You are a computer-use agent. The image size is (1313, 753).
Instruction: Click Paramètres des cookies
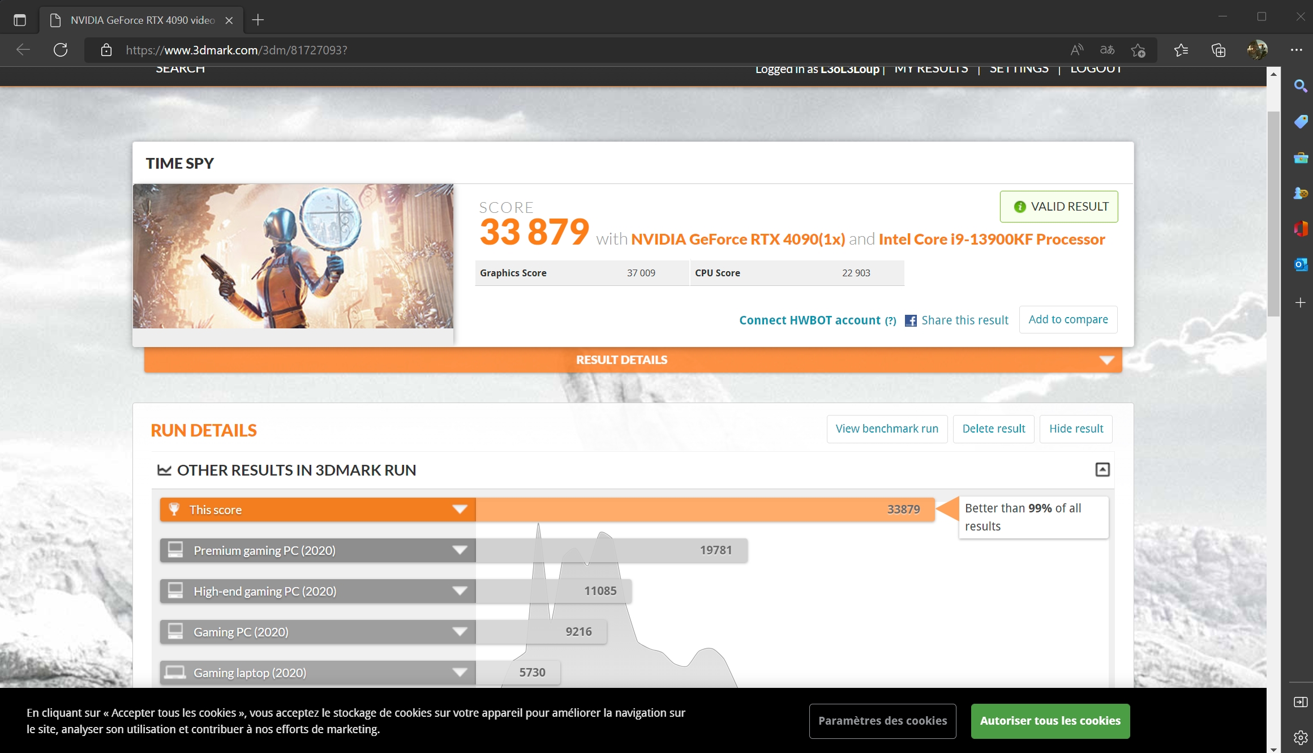(x=882, y=721)
